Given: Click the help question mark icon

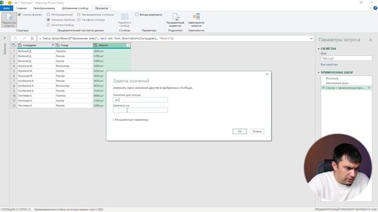Looking at the screenshot, I should (375, 8).
